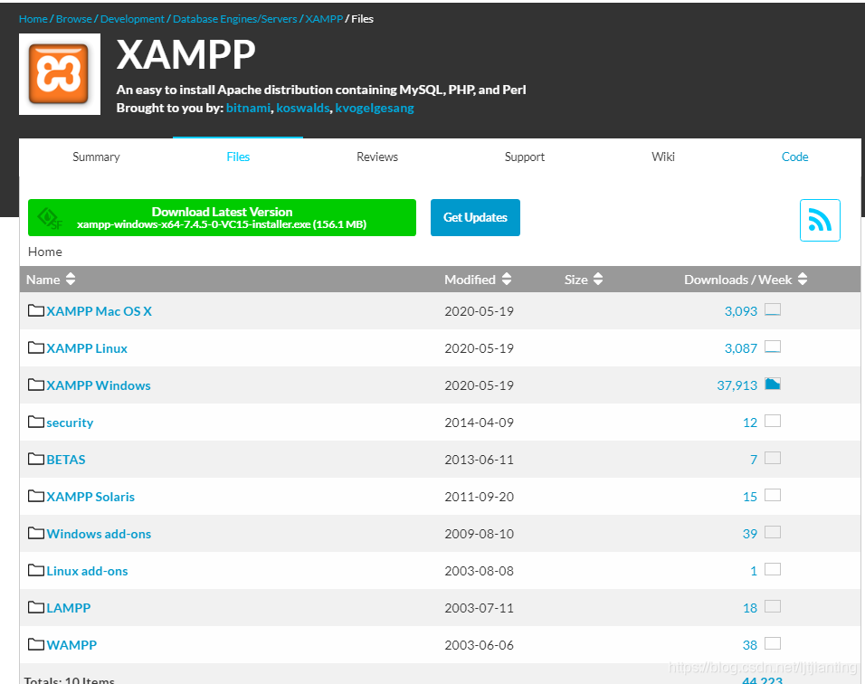The image size is (865, 684).
Task: Sort the file list by Modified date
Action: (478, 279)
